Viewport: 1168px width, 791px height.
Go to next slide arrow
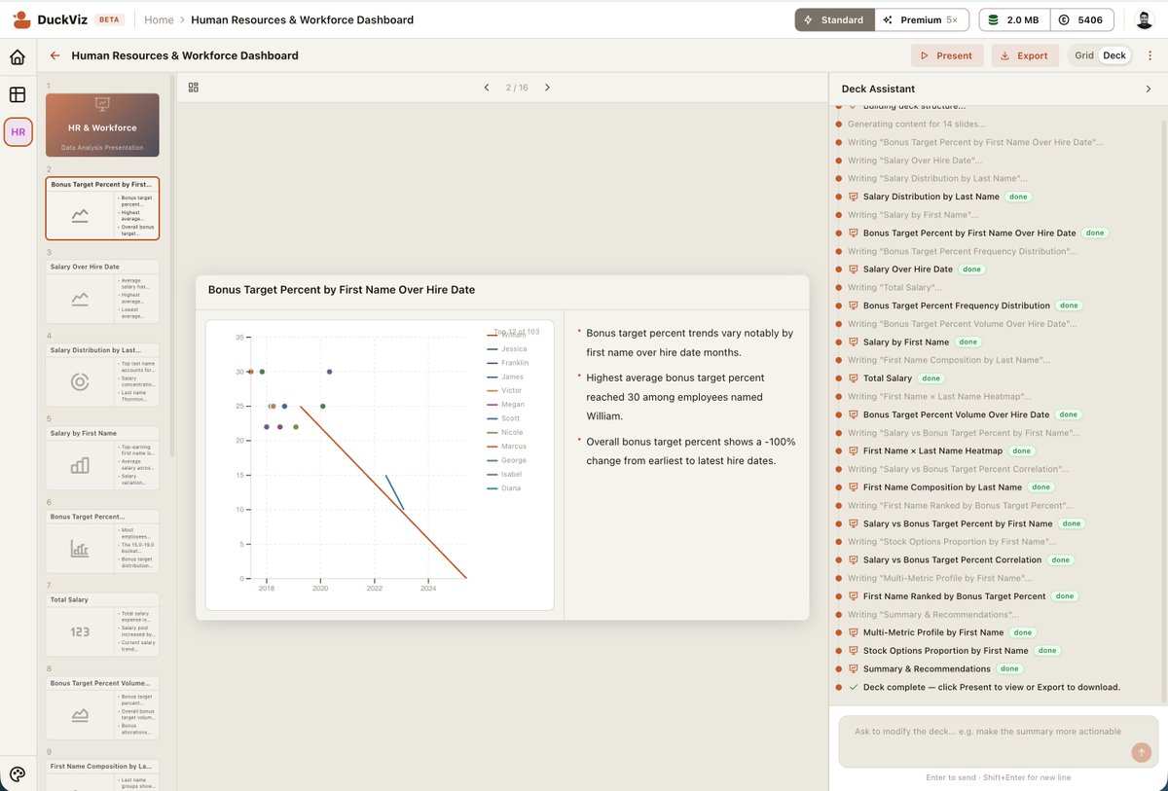[x=547, y=88]
